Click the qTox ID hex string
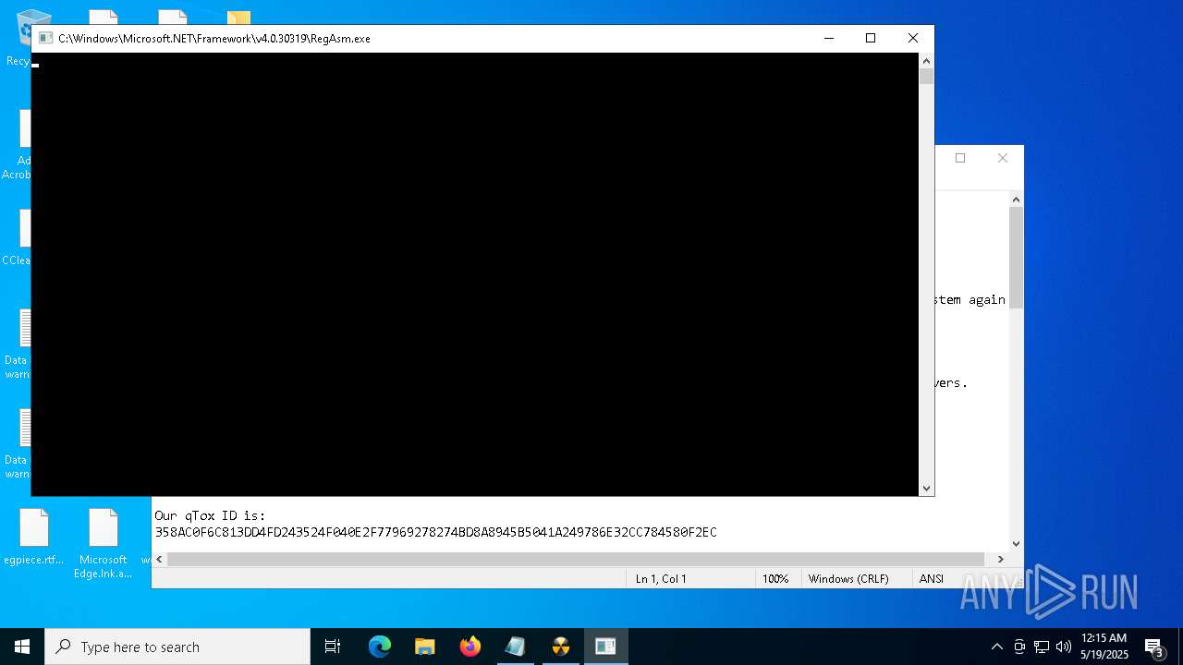This screenshot has width=1183, height=665. 435,532
